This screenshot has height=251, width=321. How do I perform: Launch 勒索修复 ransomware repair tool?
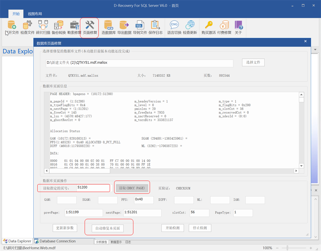[x=74, y=27]
